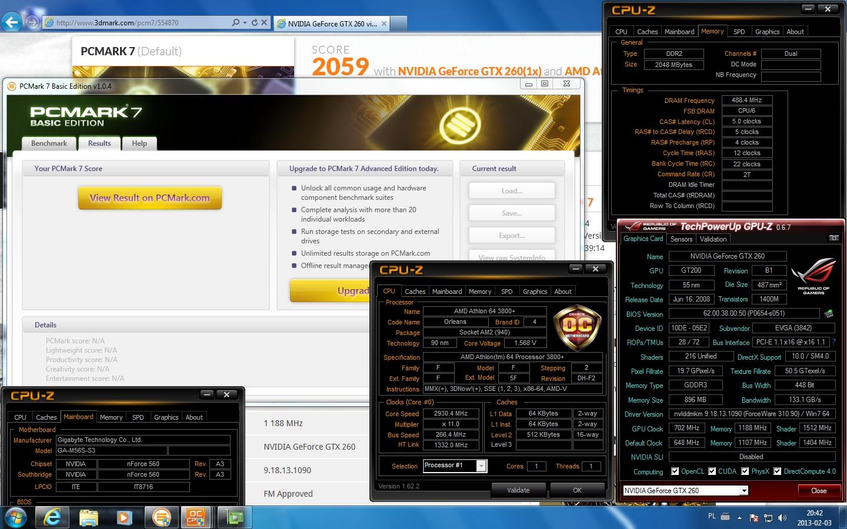The height and width of the screenshot is (529, 847).
Task: Click the Upgrade button in PCMark 7
Action: [331, 290]
